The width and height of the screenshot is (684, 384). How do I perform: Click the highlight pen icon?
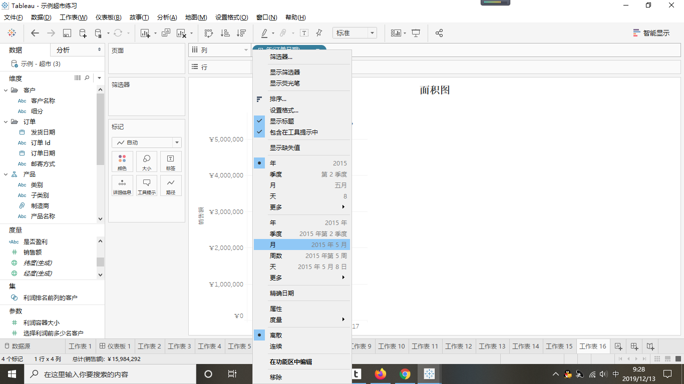click(x=264, y=33)
